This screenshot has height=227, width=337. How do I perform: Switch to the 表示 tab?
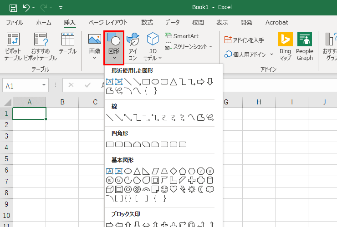click(x=222, y=23)
